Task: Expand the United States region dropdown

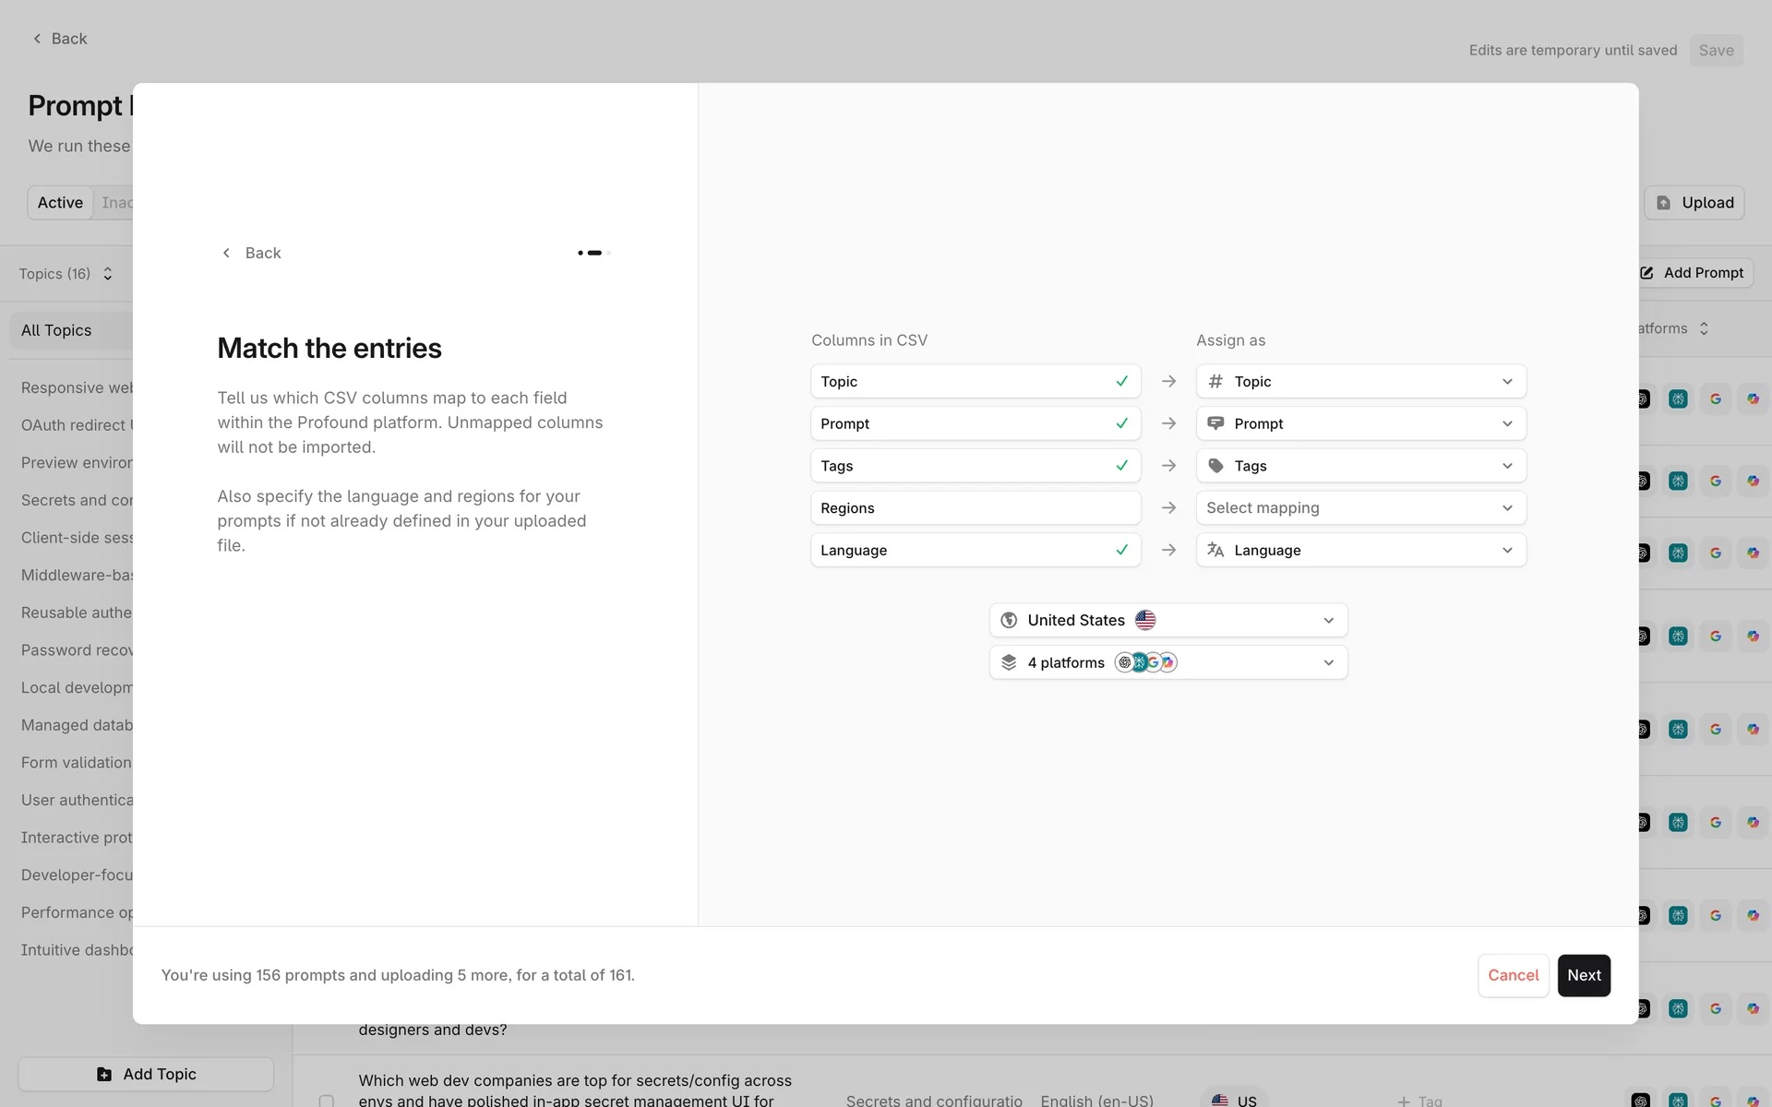Action: point(1167,620)
